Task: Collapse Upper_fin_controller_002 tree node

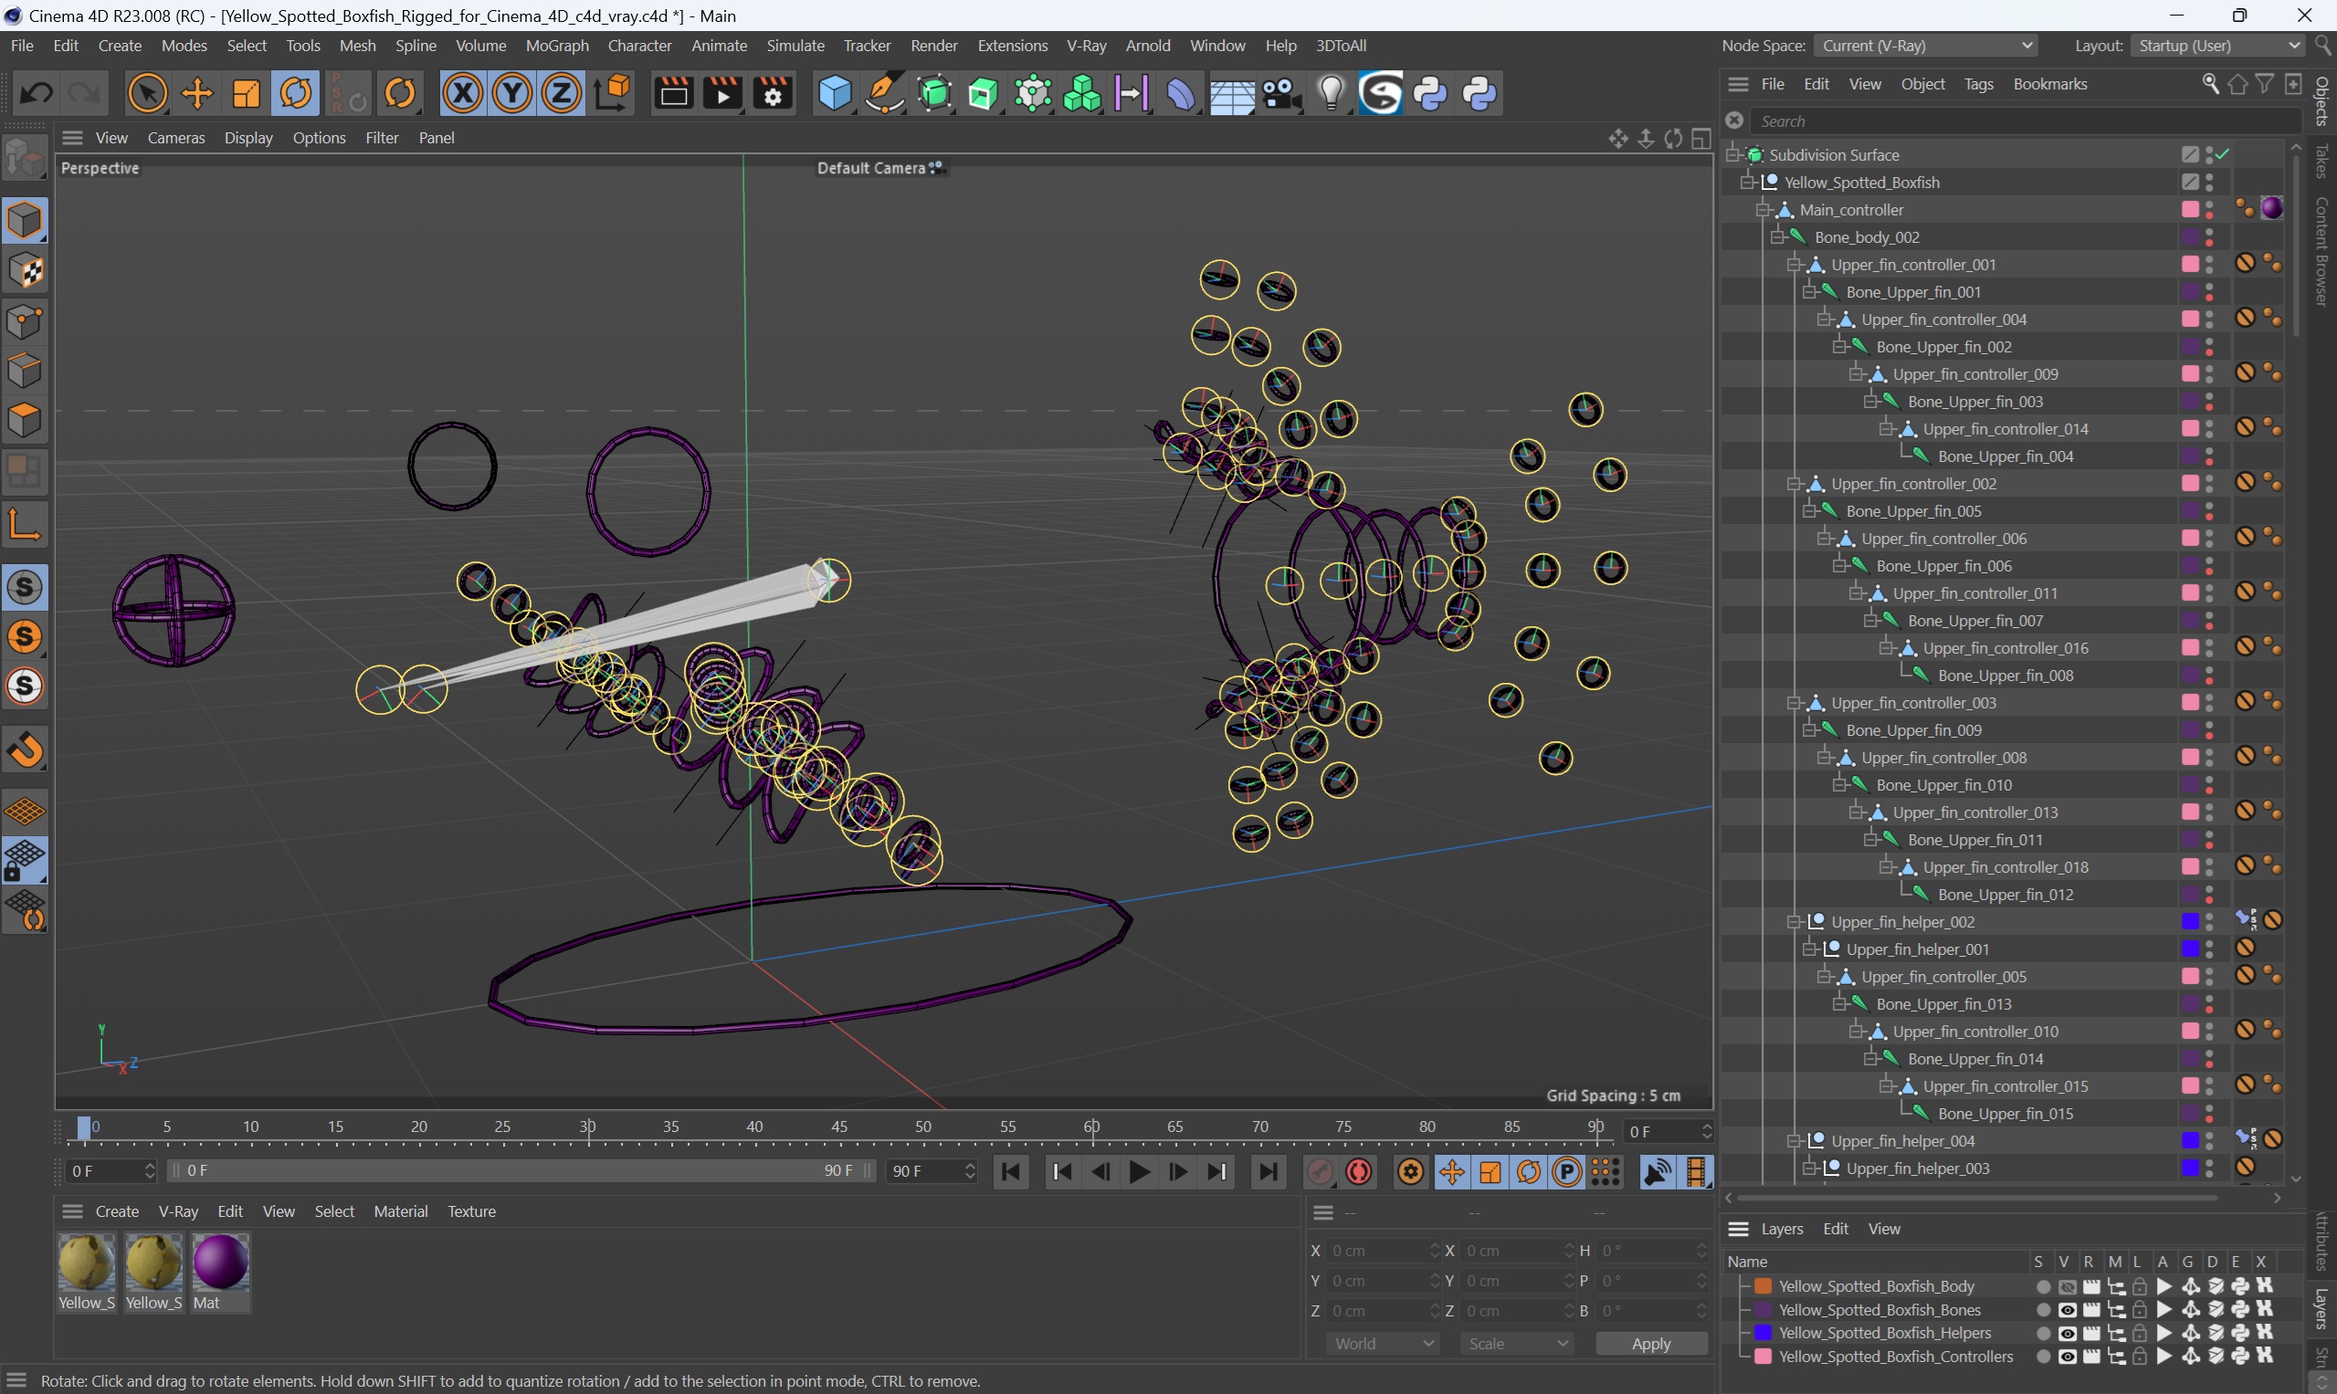Action: [x=1794, y=483]
